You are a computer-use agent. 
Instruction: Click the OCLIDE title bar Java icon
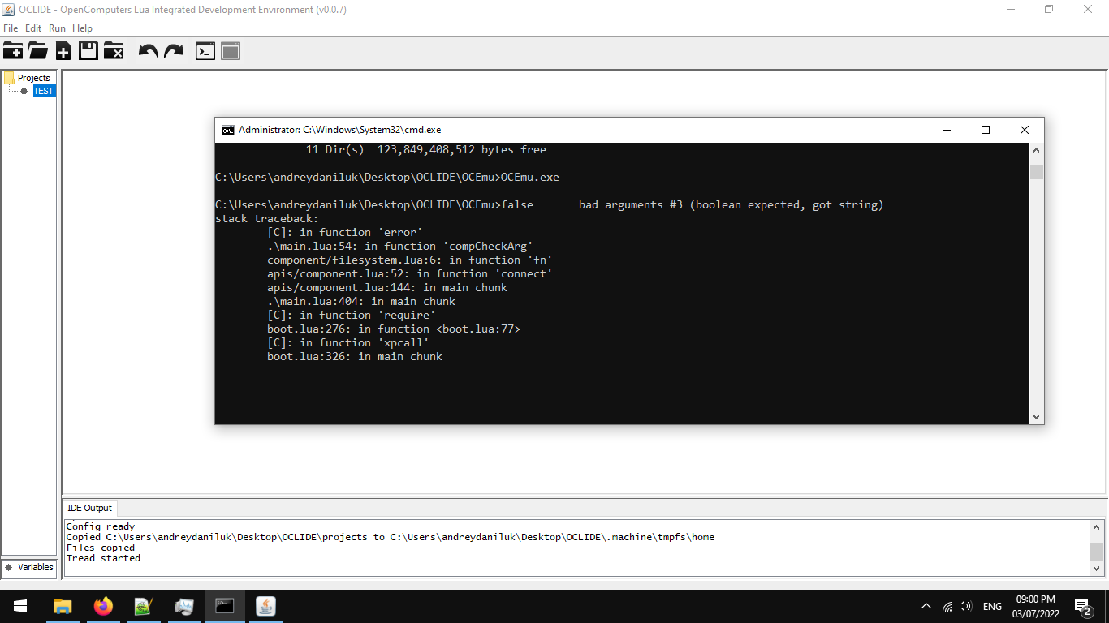[x=9, y=10]
